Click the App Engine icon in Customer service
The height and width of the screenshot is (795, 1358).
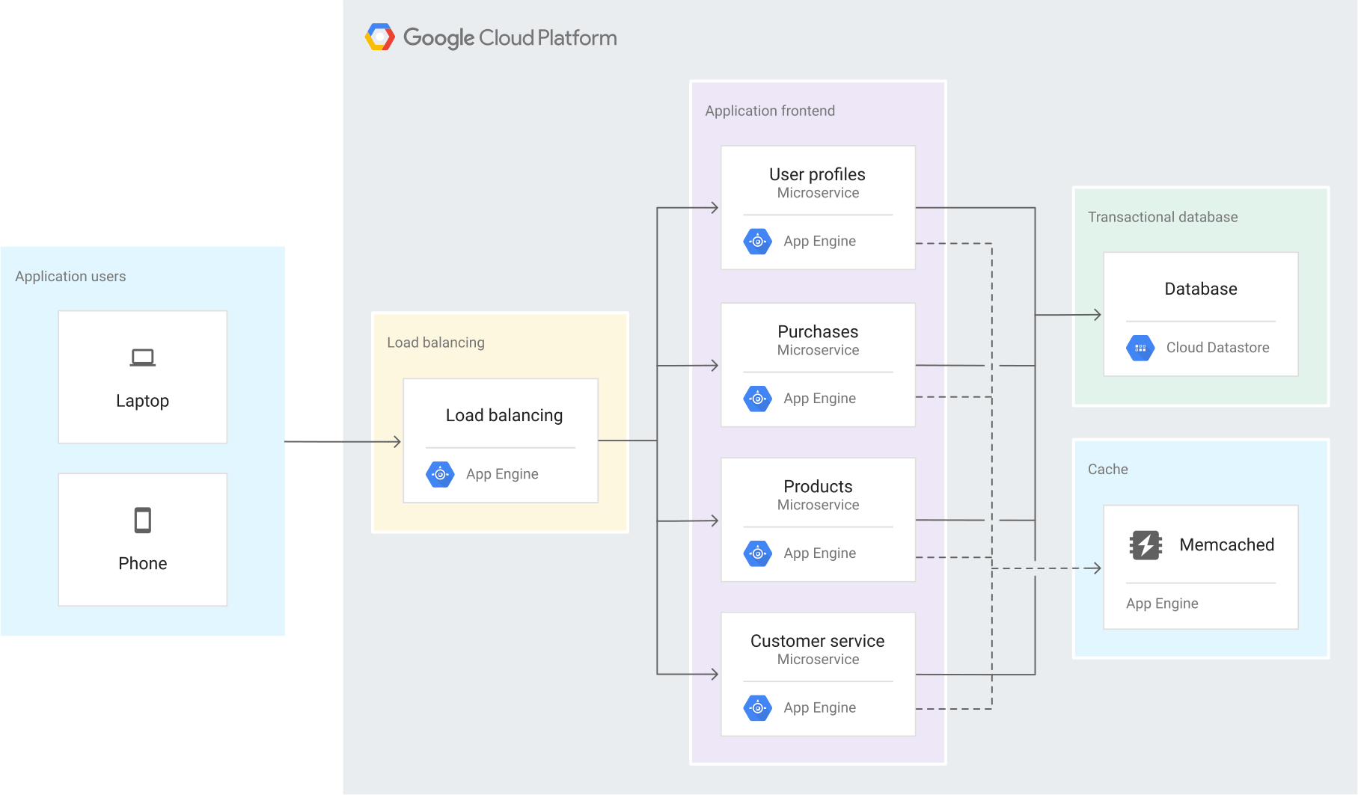(758, 707)
